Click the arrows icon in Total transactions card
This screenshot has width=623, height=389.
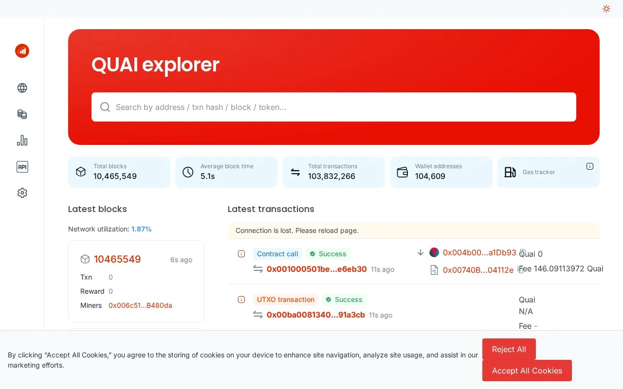[295, 172]
